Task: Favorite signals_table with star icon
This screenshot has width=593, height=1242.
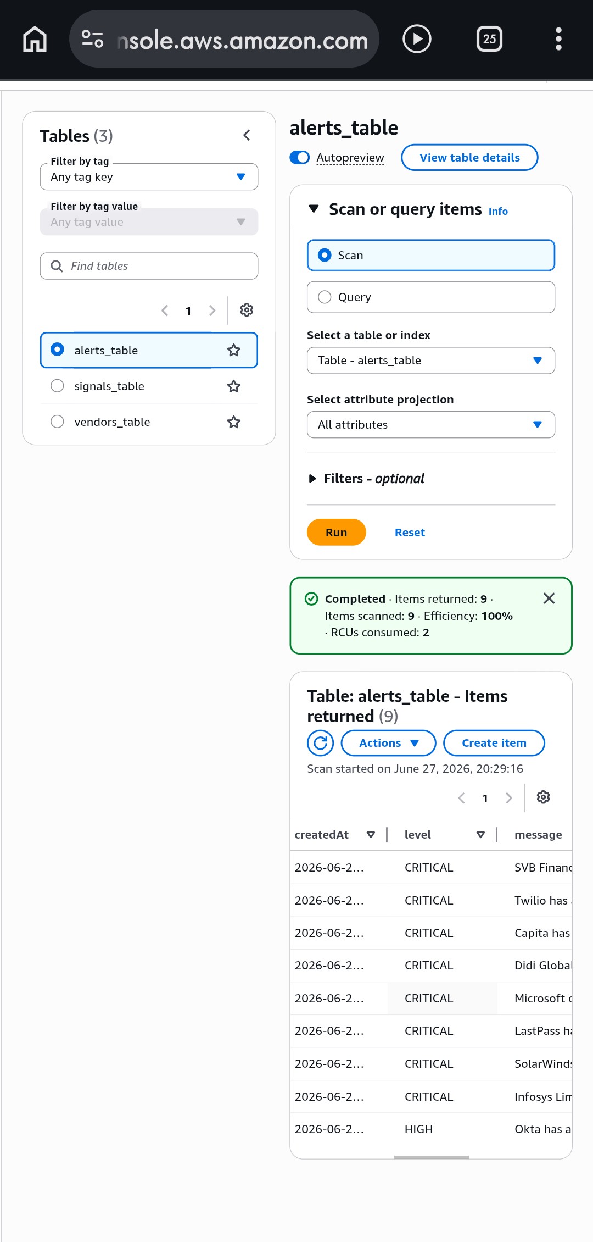Action: pyautogui.click(x=234, y=386)
